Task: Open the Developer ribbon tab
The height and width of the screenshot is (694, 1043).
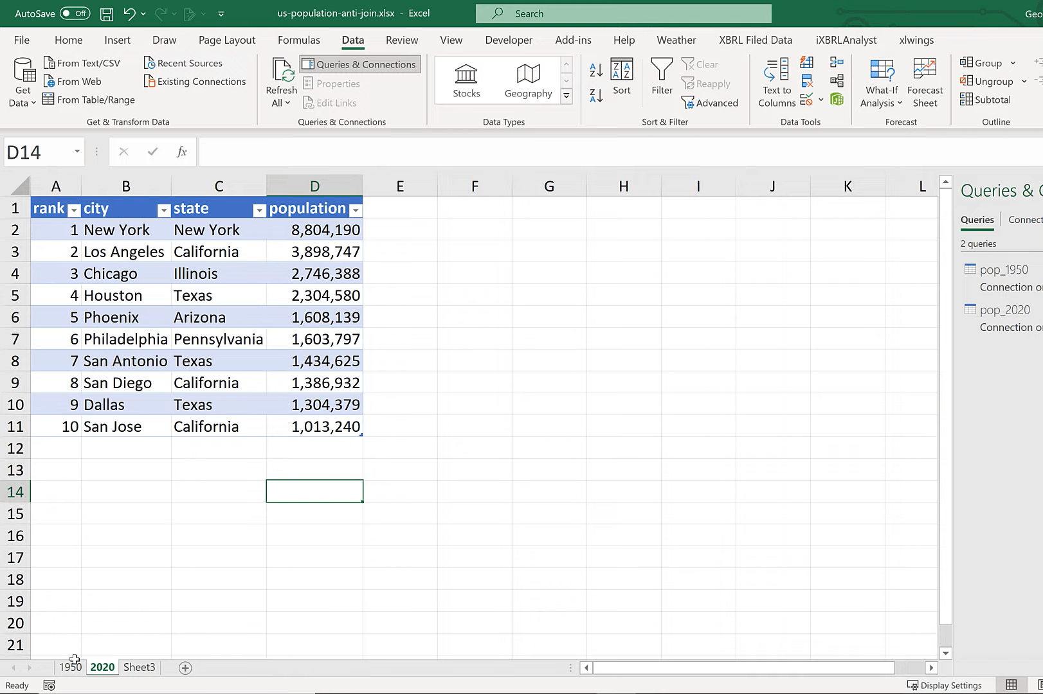Action: coord(509,40)
